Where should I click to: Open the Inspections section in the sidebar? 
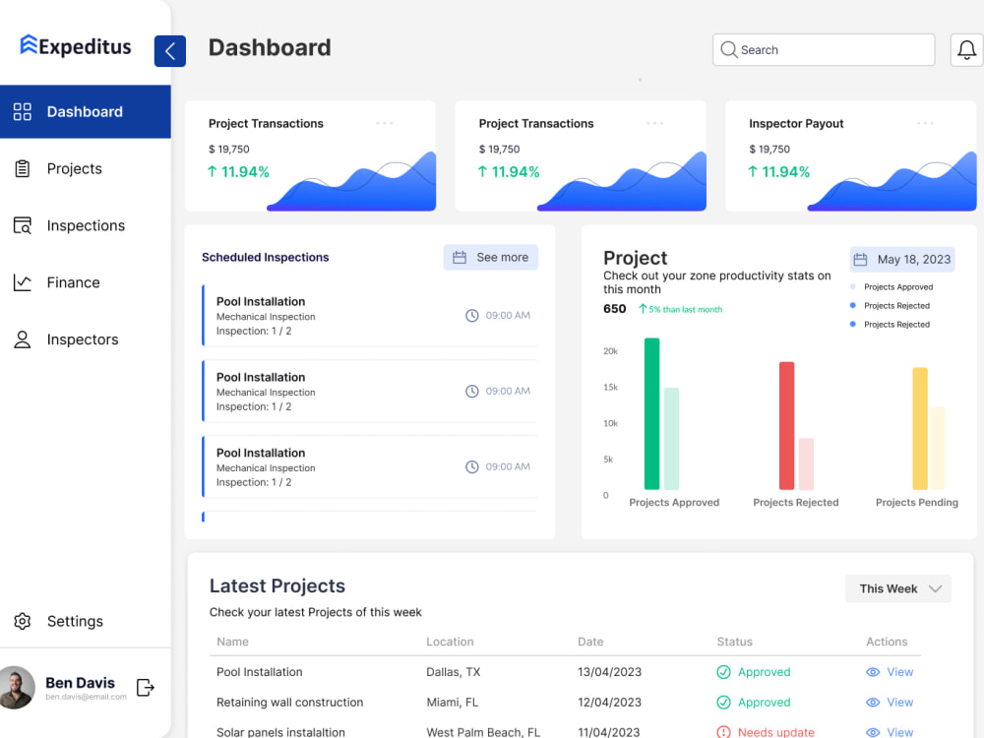tap(85, 225)
